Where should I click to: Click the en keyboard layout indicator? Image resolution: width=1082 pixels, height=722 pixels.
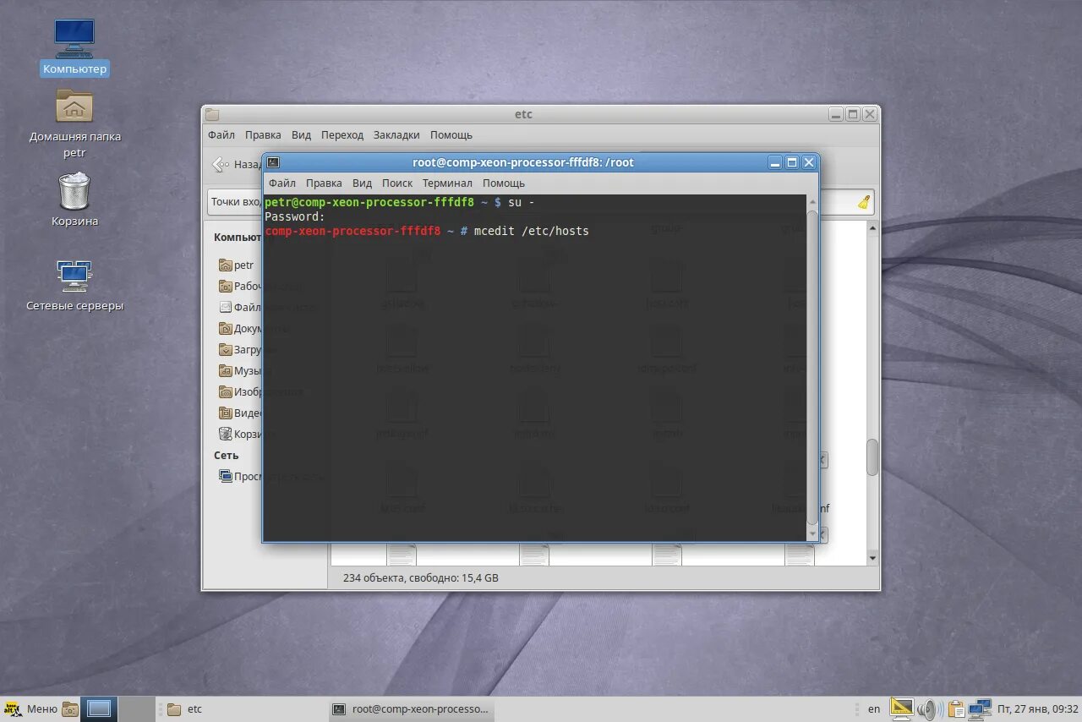[x=874, y=709]
